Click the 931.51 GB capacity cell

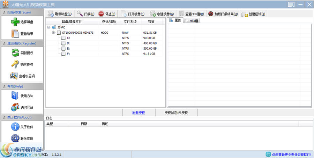click(150, 33)
